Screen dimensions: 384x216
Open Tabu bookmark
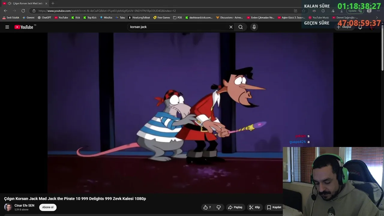(120, 17)
